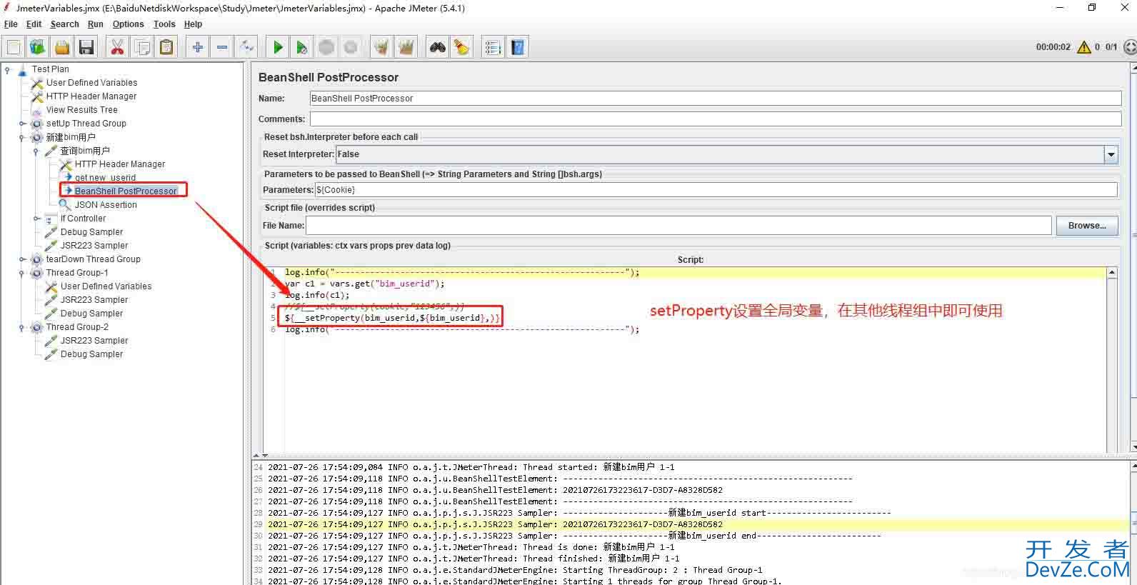The width and height of the screenshot is (1137, 585).
Task: Focus the Comments input field
Action: click(x=716, y=119)
